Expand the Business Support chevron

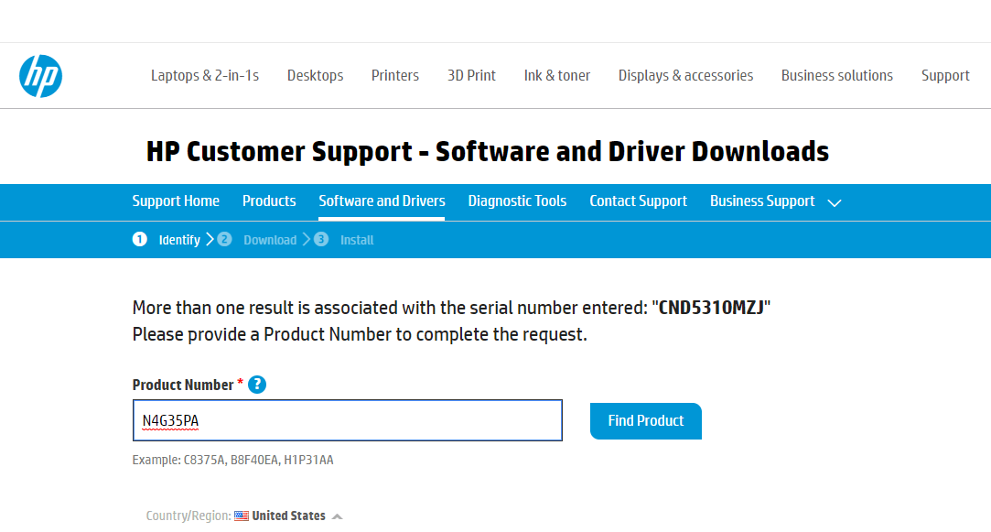(x=835, y=202)
